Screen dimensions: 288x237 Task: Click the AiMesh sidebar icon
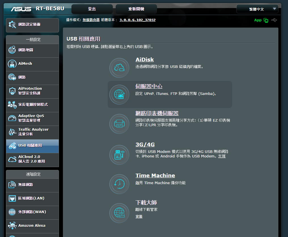[12, 64]
